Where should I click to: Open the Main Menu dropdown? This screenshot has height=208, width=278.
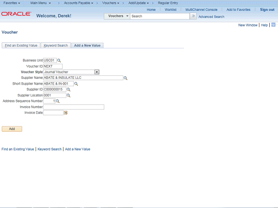point(40,3)
